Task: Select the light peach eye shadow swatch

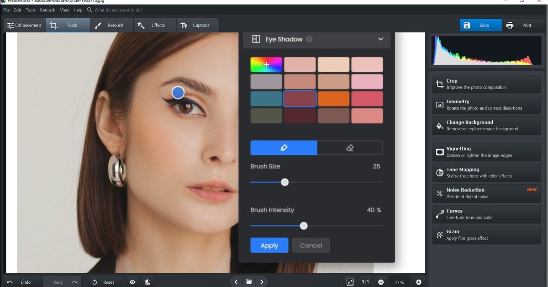Action: click(333, 65)
